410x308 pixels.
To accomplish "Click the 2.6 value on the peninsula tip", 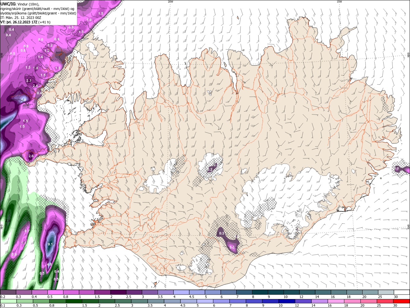I will (31, 156).
